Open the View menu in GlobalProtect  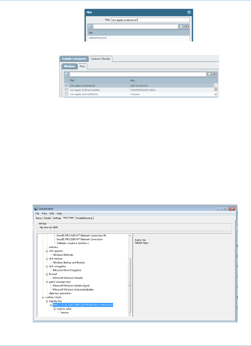pyautogui.click(x=44, y=214)
